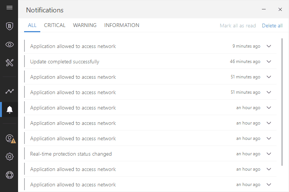Switch to the INFORMATION tab
Image resolution: width=289 pixels, height=192 pixels.
(122, 25)
